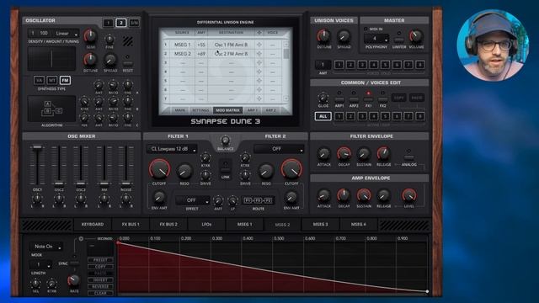Adjust the oscillator Spread knob
Image resolution: width=539 pixels, height=303 pixels.
coord(110,60)
